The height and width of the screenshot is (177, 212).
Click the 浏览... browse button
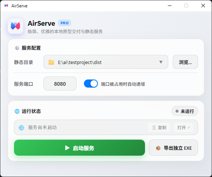[185, 62]
